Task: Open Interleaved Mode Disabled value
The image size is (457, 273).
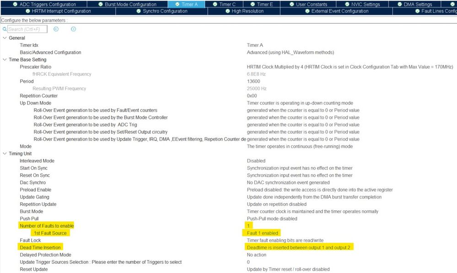Action: (x=256, y=161)
